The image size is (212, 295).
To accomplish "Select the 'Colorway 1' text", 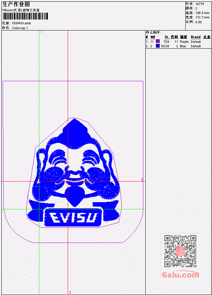I will 20,28.
